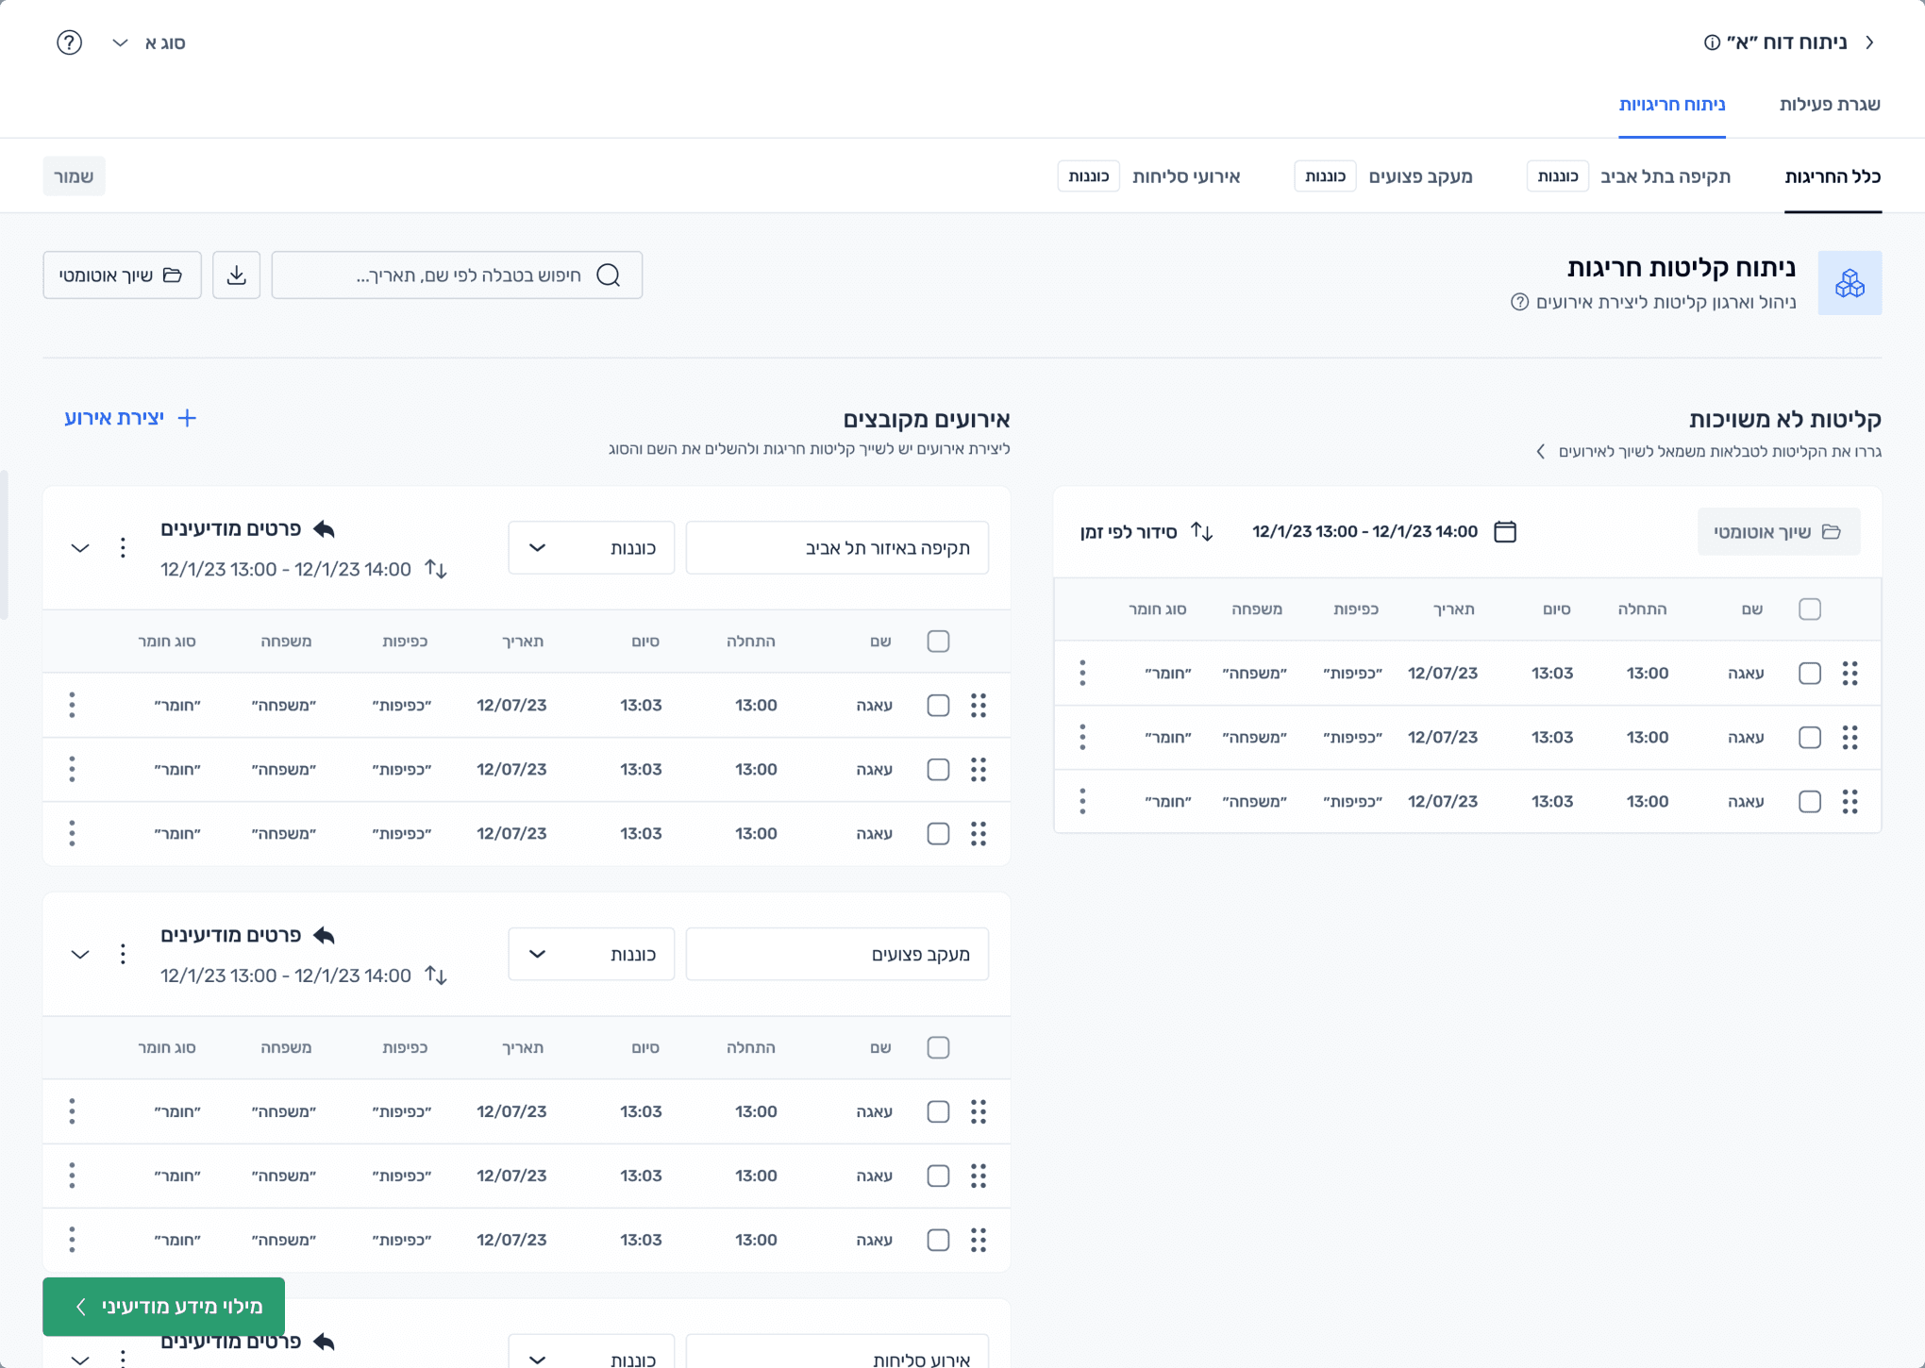
Task: Open kebab menu of first unassigned row
Action: coord(1082,673)
